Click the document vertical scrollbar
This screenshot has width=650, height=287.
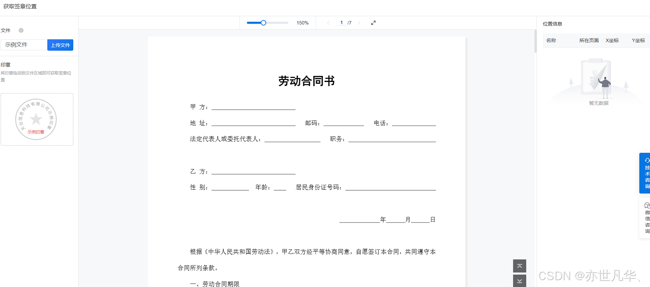pyautogui.click(x=535, y=41)
